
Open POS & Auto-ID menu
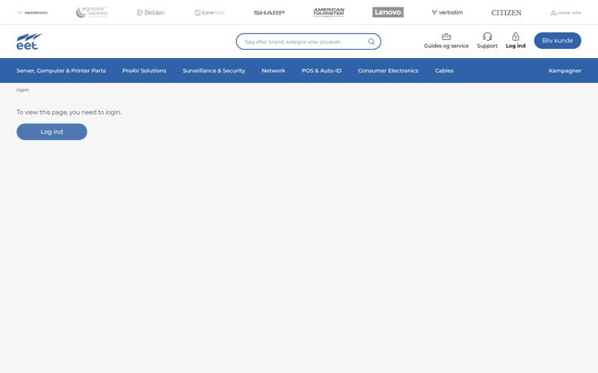pyautogui.click(x=321, y=70)
